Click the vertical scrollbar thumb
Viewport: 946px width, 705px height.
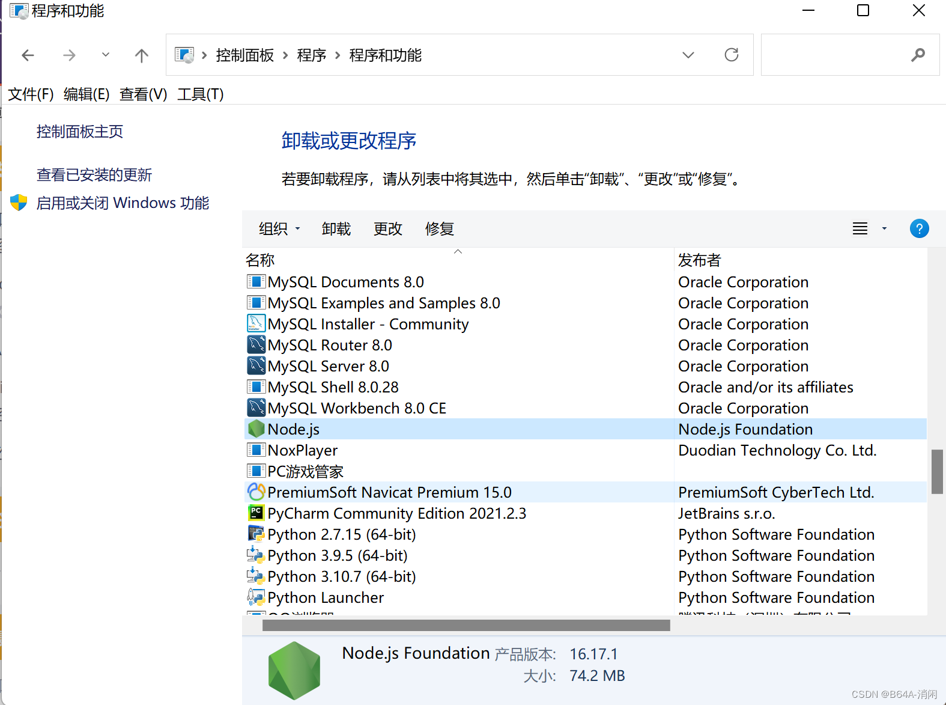pyautogui.click(x=937, y=472)
